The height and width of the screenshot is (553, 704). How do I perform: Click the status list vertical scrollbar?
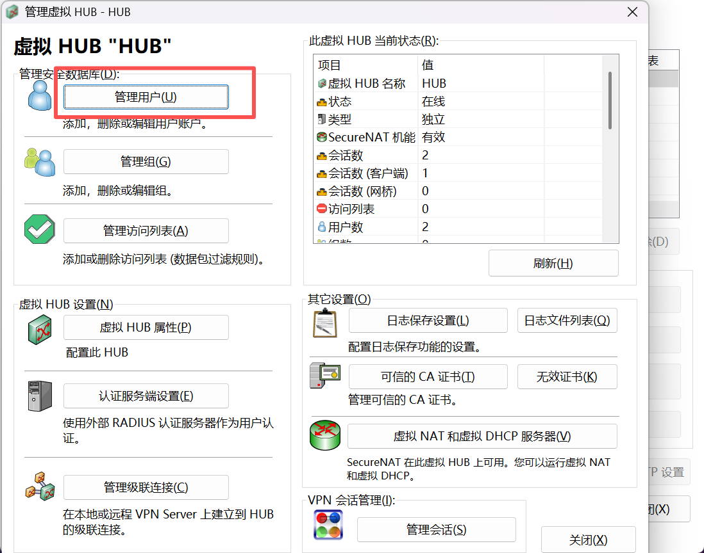610,100
